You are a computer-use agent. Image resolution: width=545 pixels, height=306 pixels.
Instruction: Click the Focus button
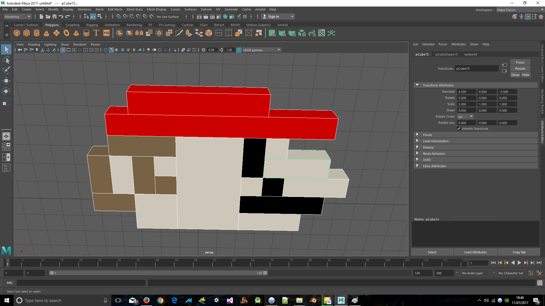(x=520, y=62)
